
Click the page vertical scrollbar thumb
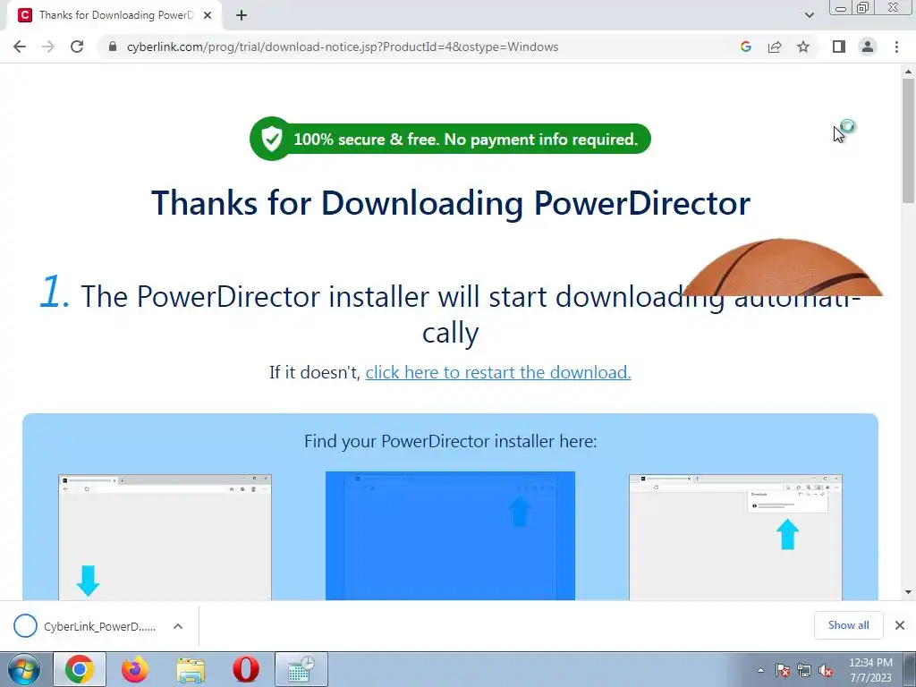tap(908, 140)
